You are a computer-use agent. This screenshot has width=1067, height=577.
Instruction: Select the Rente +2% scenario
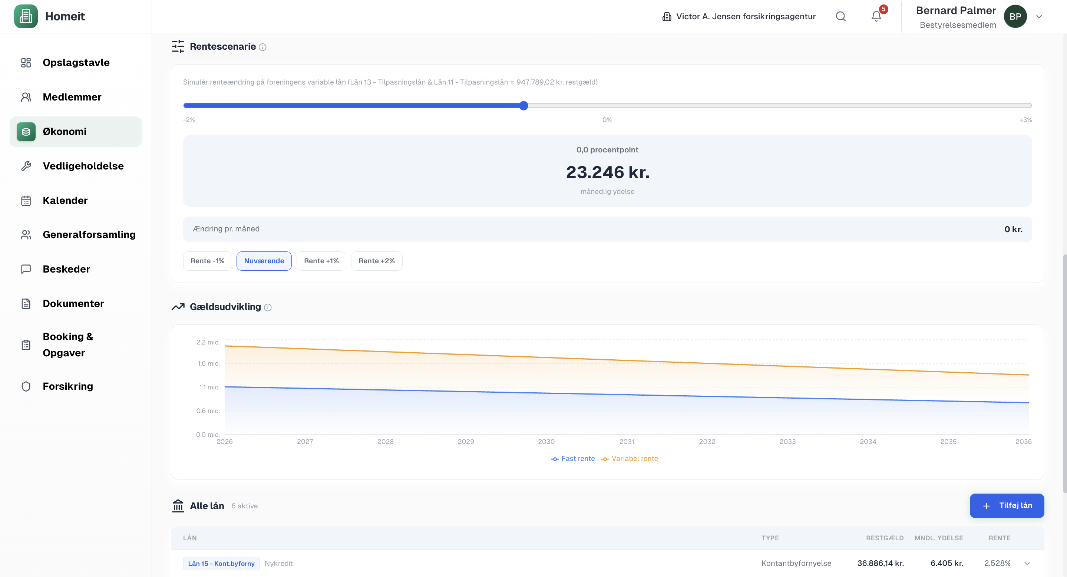point(376,261)
